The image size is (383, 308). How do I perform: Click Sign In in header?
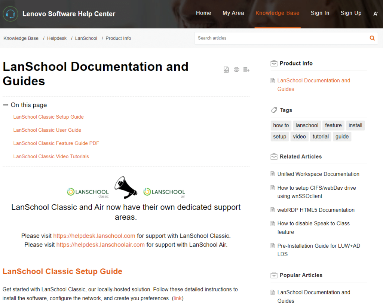(x=320, y=13)
